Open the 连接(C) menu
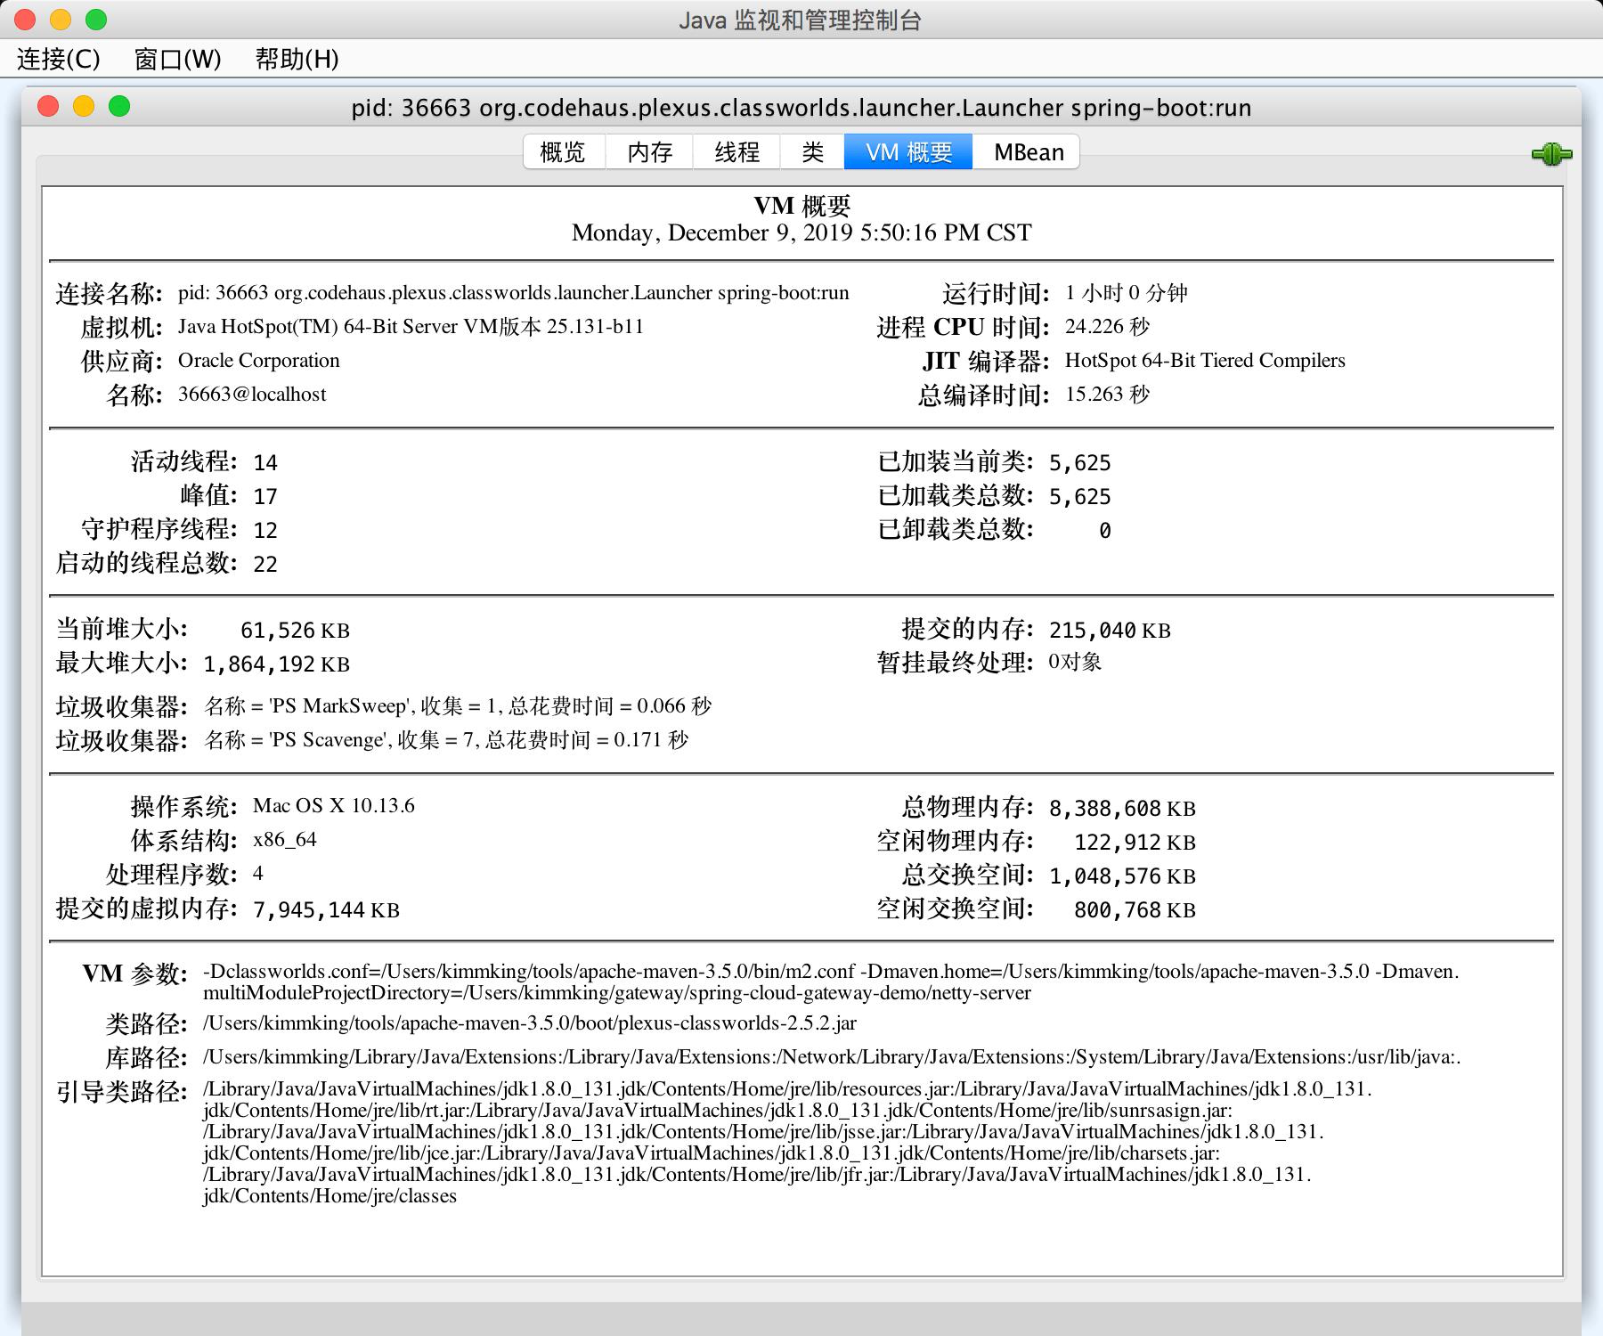The height and width of the screenshot is (1336, 1603). (56, 59)
